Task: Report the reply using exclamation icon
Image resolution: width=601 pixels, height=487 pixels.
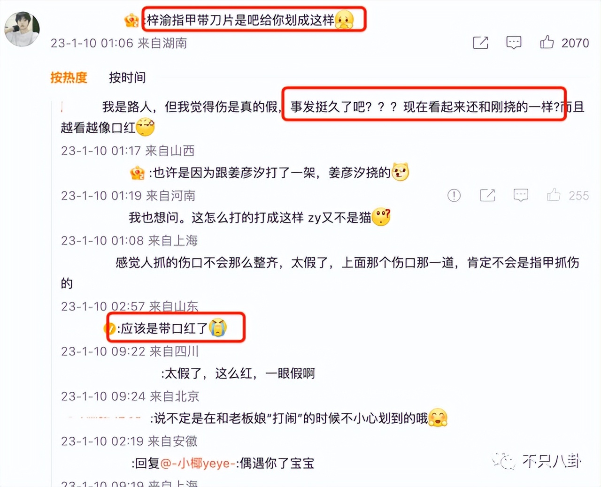Action: coord(454,195)
